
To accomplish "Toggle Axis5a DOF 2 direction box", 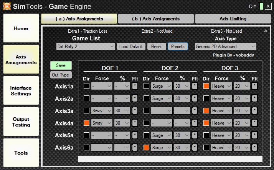I will pyautogui.click(x=146, y=135).
